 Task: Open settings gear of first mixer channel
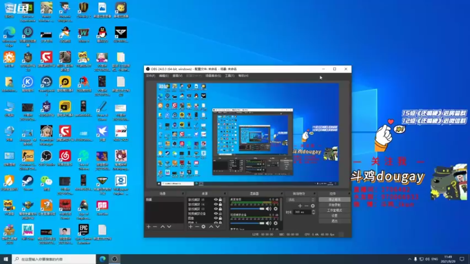[276, 209]
